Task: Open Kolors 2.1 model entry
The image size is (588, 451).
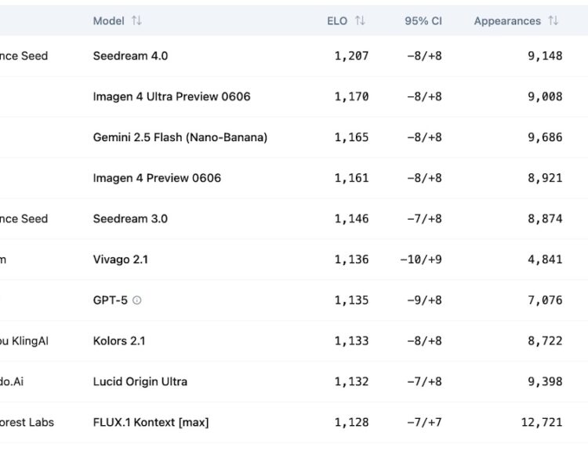Action: pos(119,341)
